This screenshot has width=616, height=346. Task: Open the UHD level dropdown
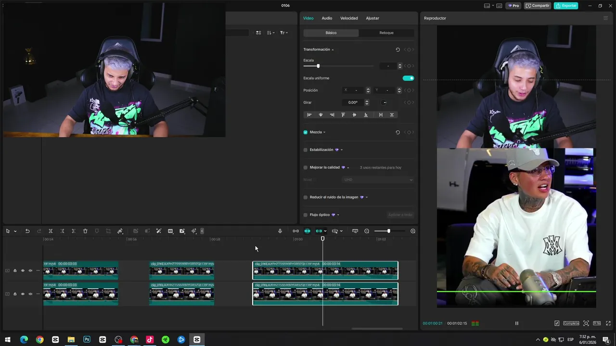pos(378,180)
